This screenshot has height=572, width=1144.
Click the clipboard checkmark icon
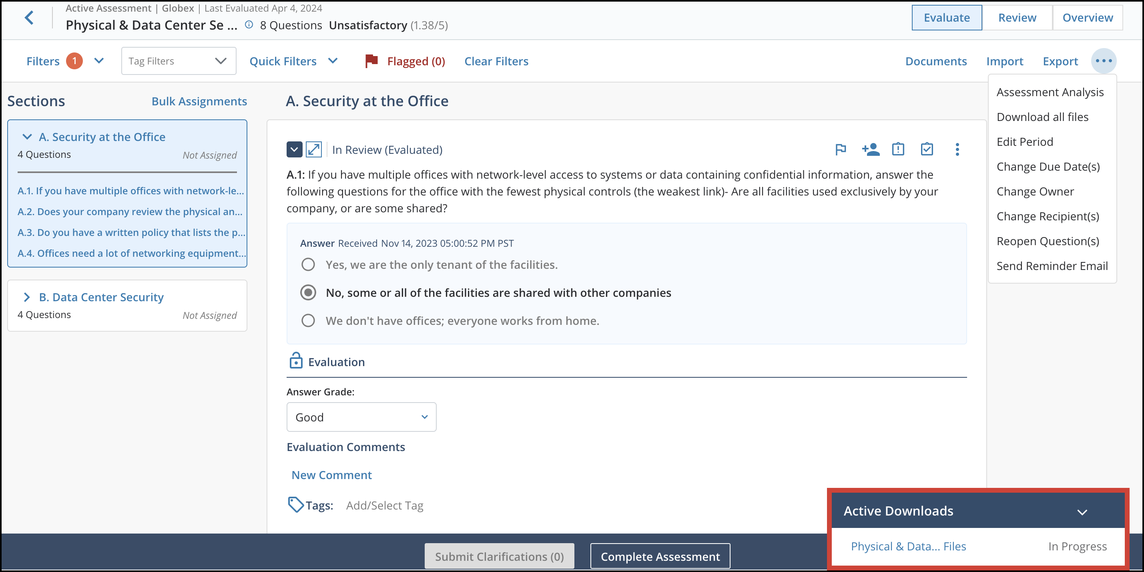927,149
